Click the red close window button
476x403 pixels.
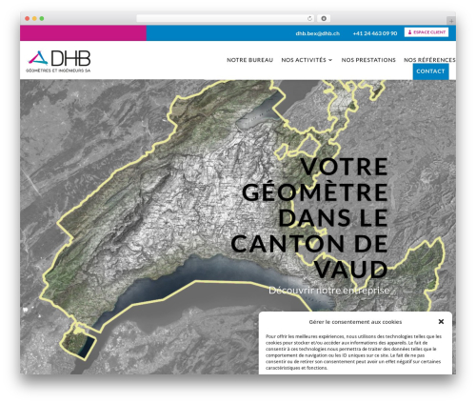point(28,19)
